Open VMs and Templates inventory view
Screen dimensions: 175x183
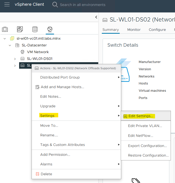coord(20,29)
